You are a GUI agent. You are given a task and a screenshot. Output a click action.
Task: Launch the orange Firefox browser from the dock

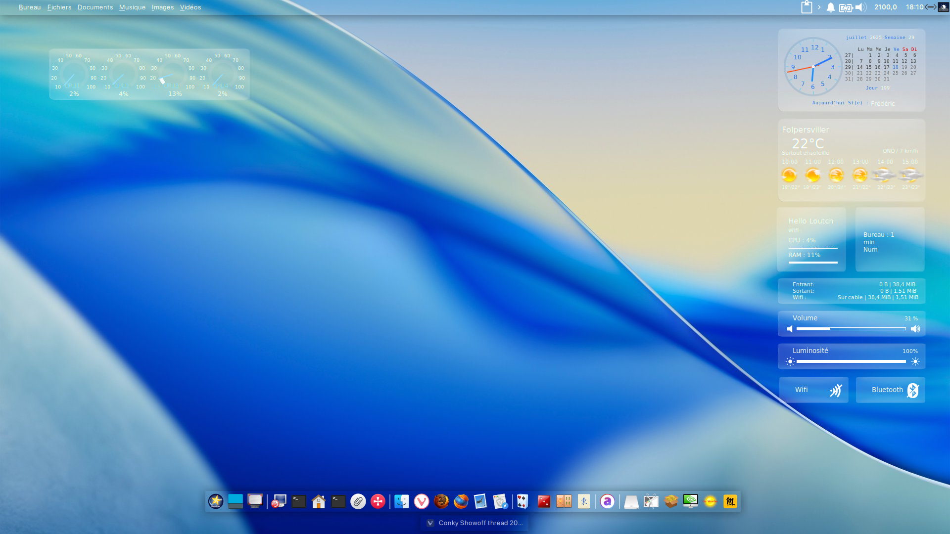click(x=461, y=501)
